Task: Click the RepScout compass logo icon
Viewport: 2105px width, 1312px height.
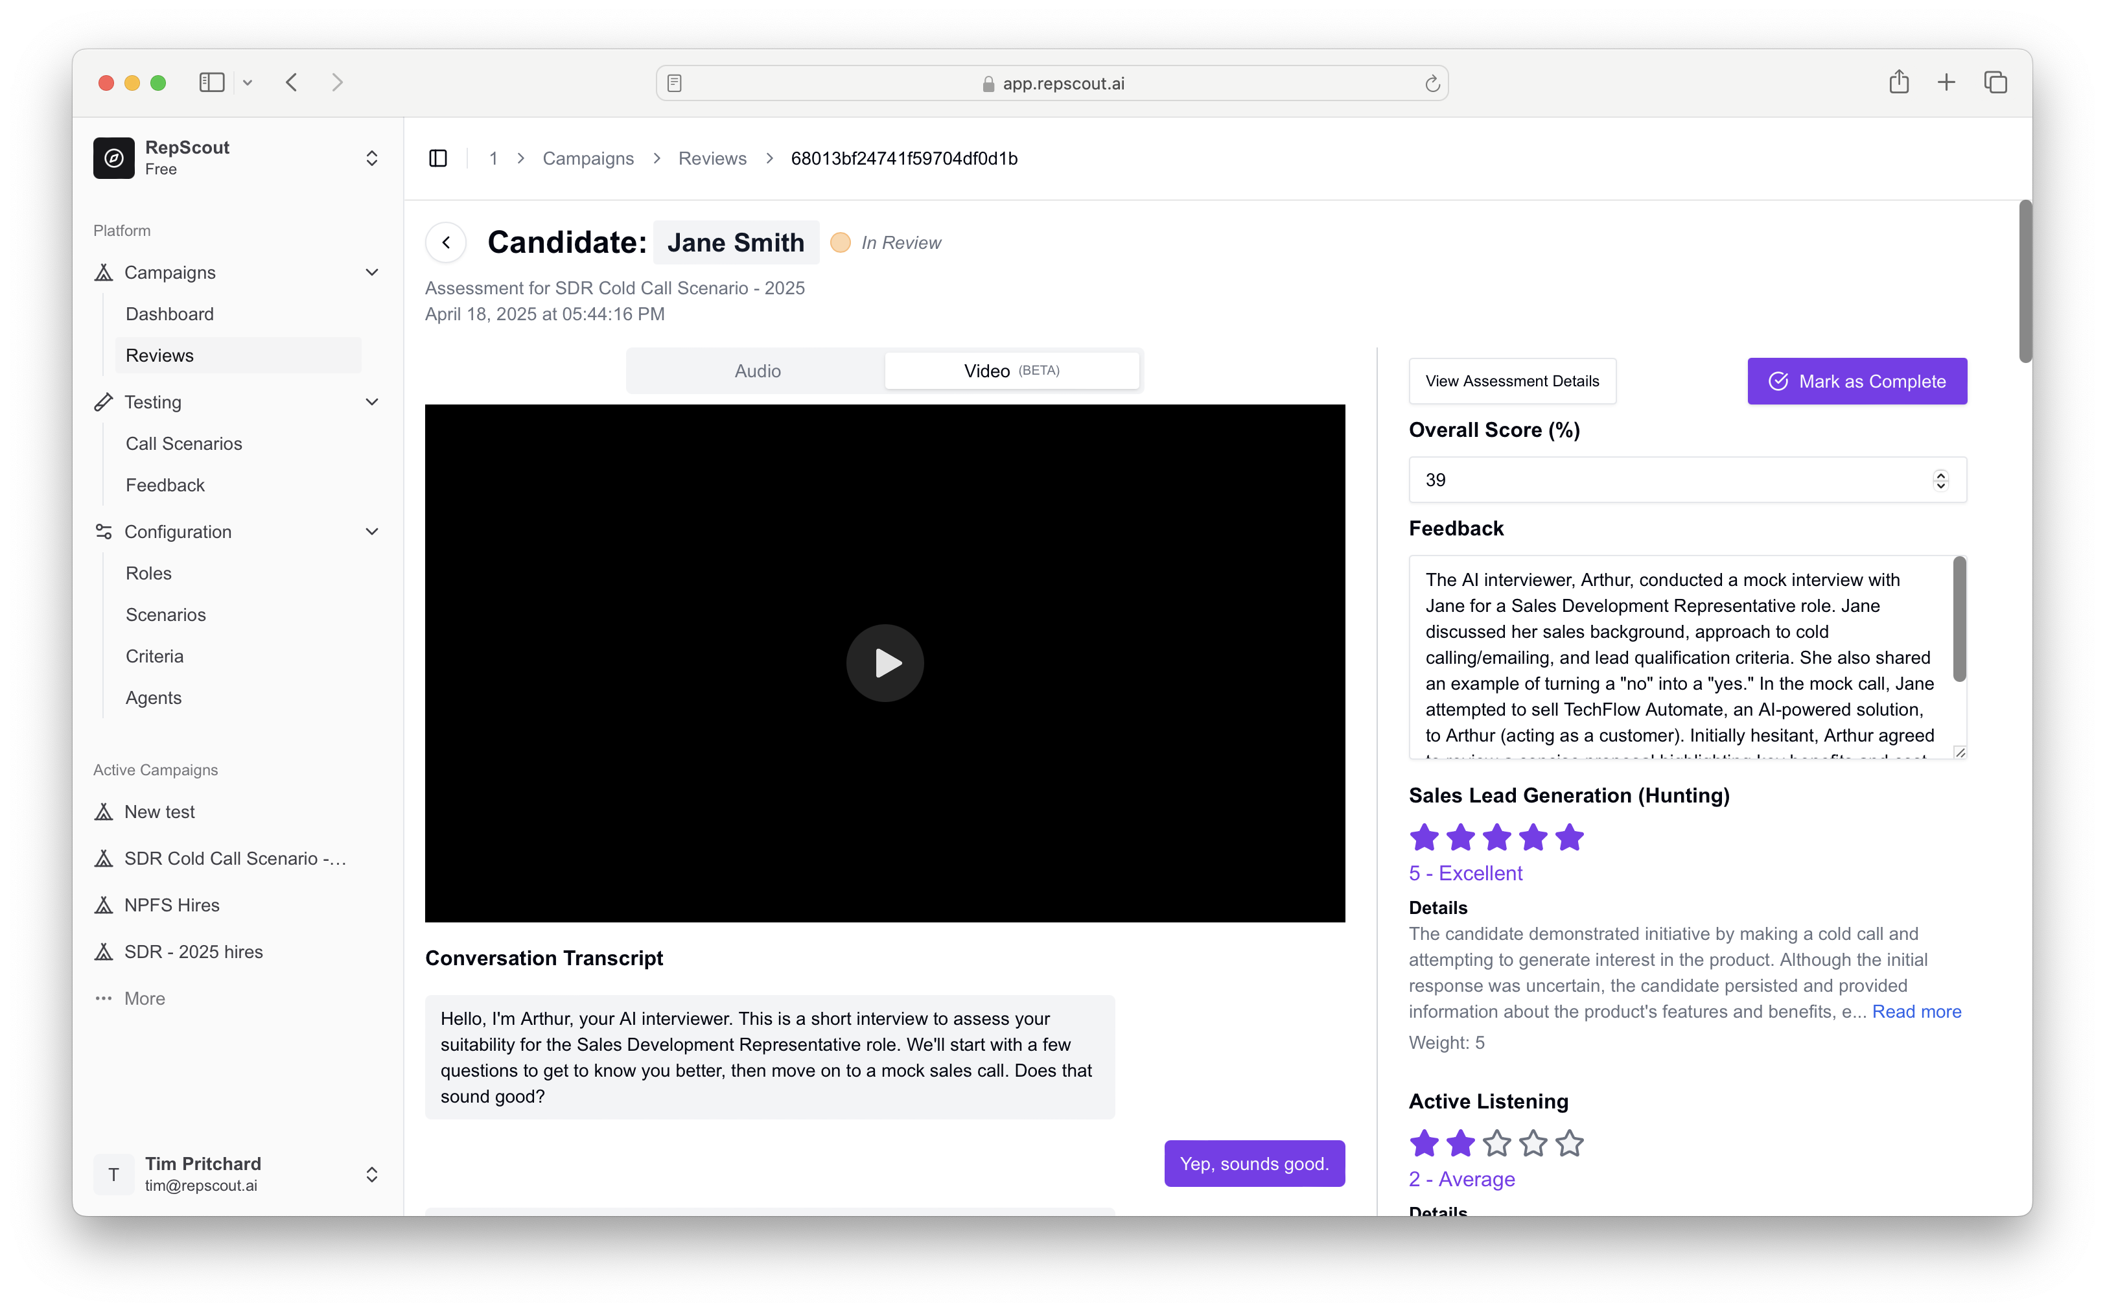Action: coord(113,158)
